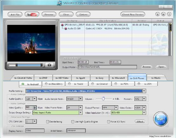The image size is (176, 138).
Task: Click Check New Version button
Action: pyautogui.click(x=133, y=14)
